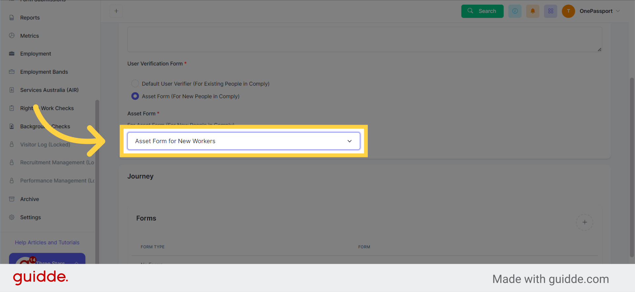Open Metrics in the sidebar
The width and height of the screenshot is (635, 292).
(29, 36)
